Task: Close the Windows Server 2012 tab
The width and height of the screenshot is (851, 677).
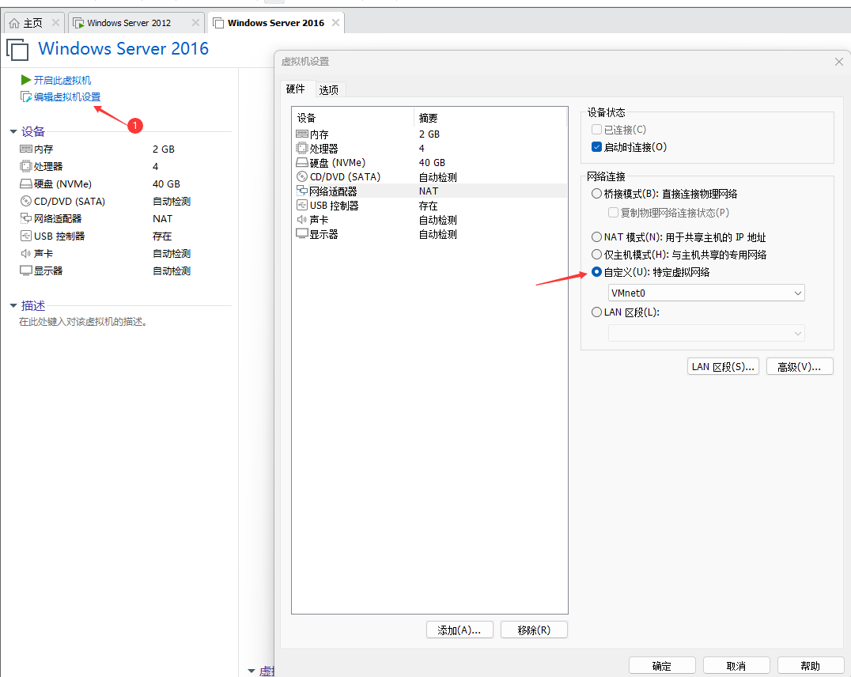Action: [x=195, y=23]
